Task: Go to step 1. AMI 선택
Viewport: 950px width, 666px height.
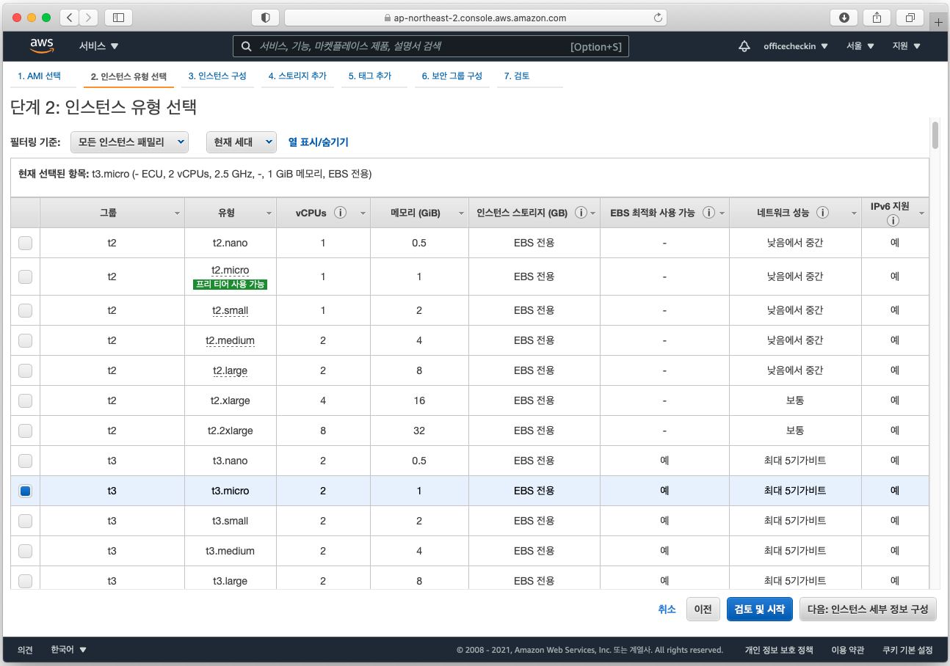Action: click(40, 76)
